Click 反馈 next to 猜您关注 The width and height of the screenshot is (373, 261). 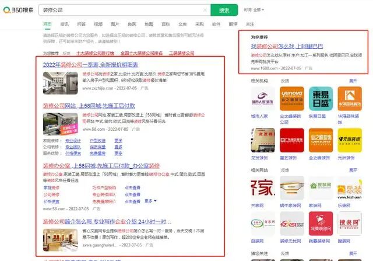tap(285, 253)
